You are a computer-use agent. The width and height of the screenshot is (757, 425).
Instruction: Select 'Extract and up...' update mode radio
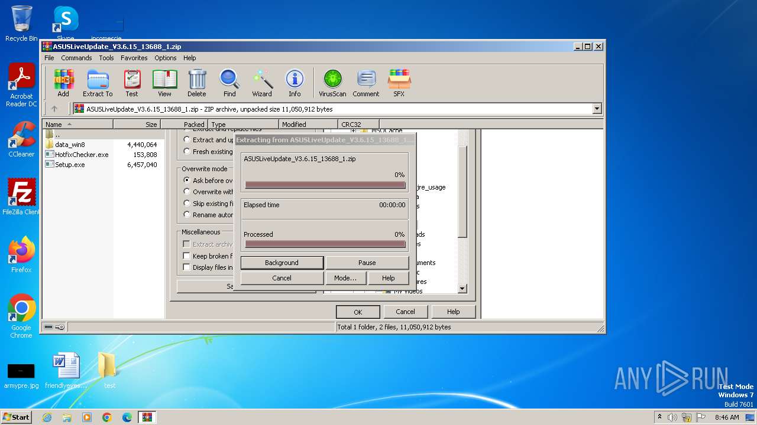[187, 140]
